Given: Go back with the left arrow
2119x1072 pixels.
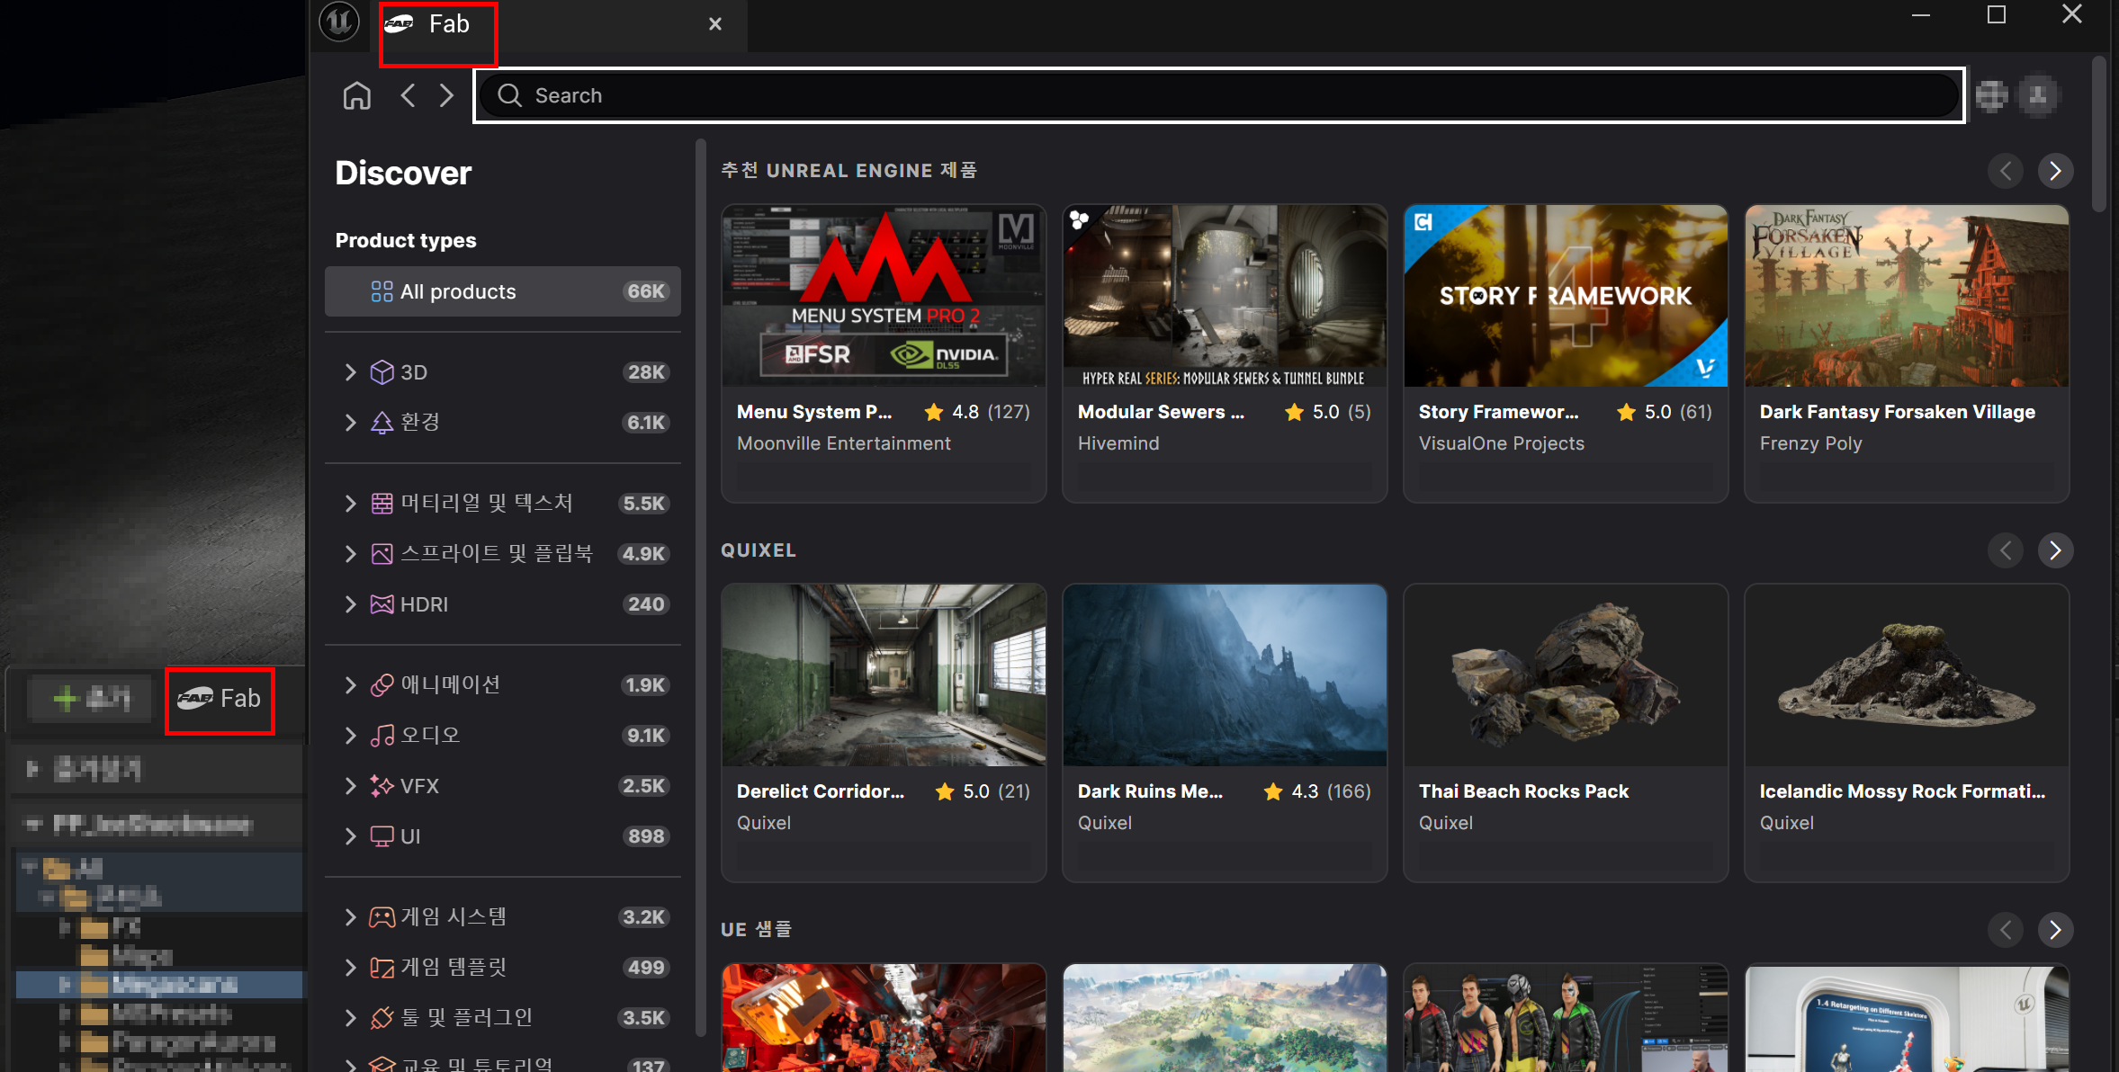Looking at the screenshot, I should [x=409, y=95].
